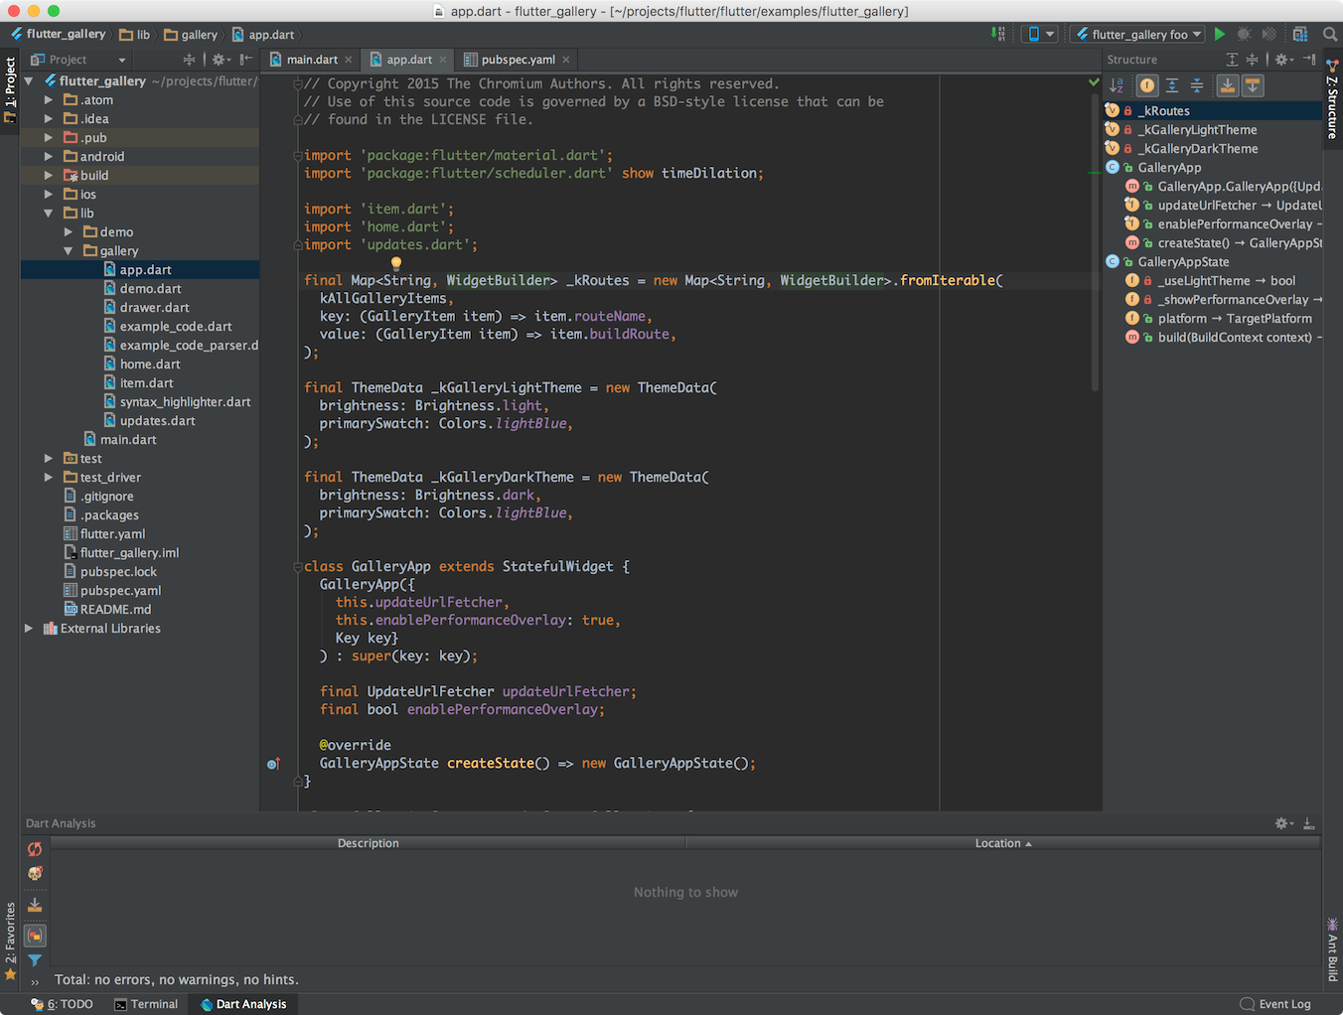The image size is (1343, 1015).
Task: Click the Debug bug icon
Action: click(x=1244, y=34)
